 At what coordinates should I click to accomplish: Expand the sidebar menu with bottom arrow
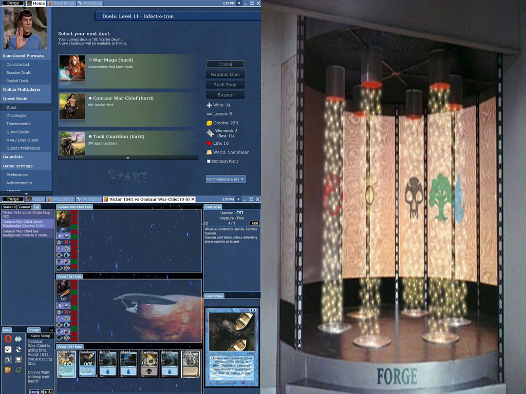click(26, 193)
